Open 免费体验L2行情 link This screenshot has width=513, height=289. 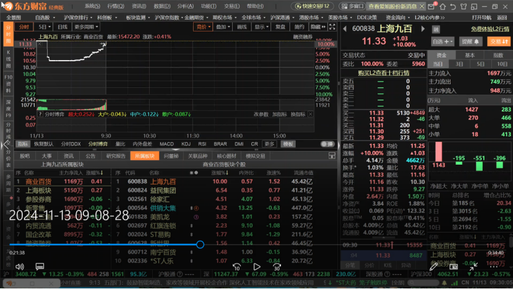(490, 29)
